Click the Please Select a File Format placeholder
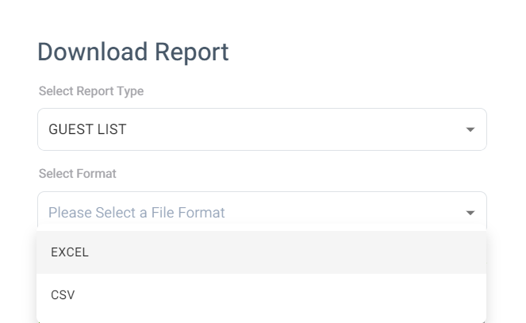The image size is (526, 323). (136, 213)
